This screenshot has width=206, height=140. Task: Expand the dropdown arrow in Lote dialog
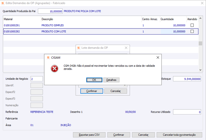coord(125,86)
